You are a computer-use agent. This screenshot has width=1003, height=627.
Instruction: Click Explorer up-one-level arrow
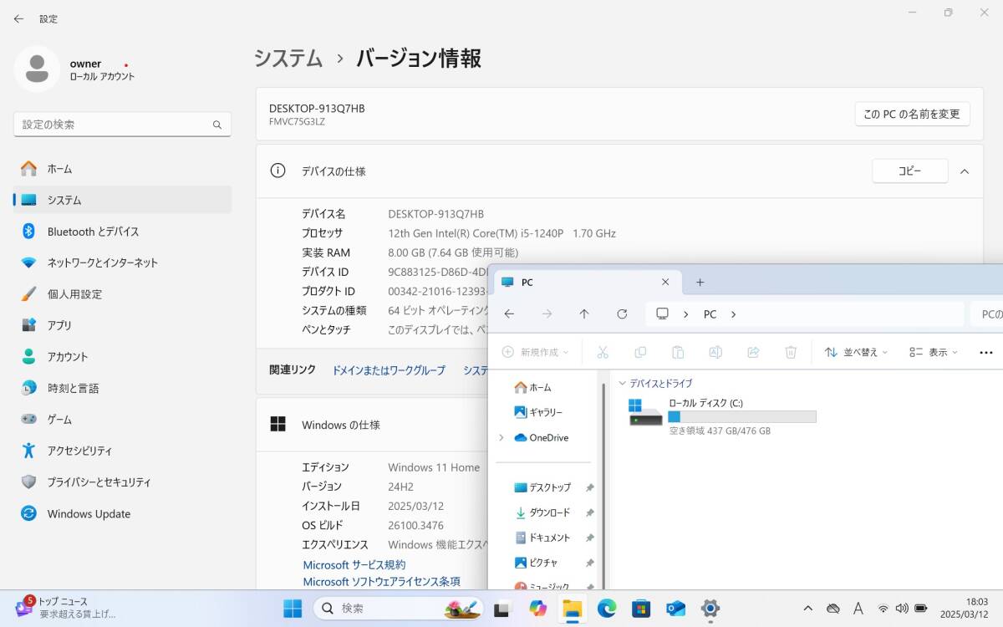pyautogui.click(x=584, y=314)
